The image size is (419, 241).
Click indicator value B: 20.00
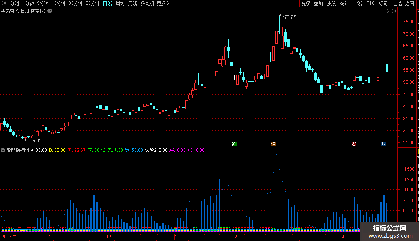[x=57, y=150]
